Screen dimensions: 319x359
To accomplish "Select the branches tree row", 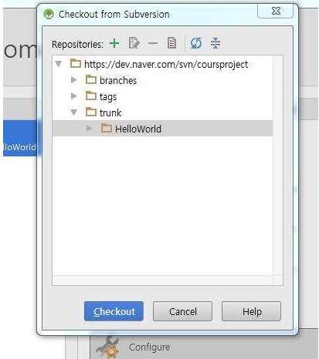I will click(x=162, y=80).
